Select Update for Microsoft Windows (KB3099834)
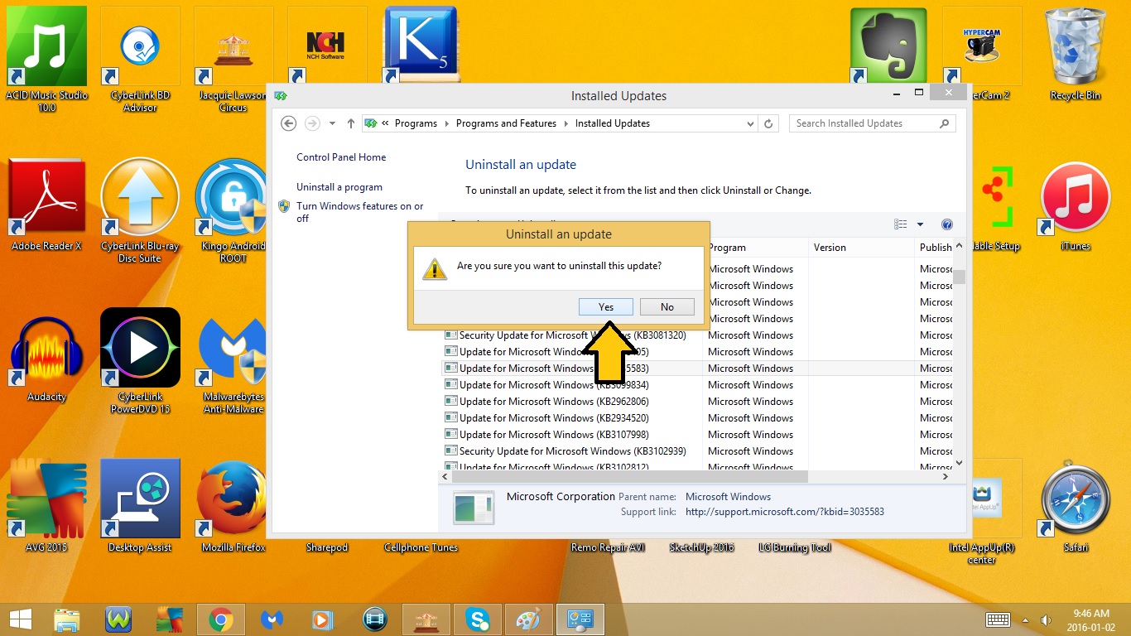 [695, 385]
